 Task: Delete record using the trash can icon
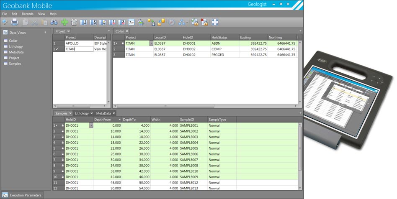[74, 22]
